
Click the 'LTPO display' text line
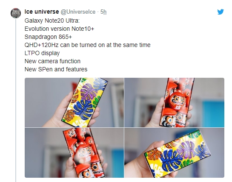tap(42, 53)
